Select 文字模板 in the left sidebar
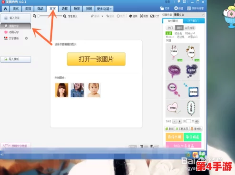Image resolution: width=235 pixels, height=175 pixels. tap(14, 38)
